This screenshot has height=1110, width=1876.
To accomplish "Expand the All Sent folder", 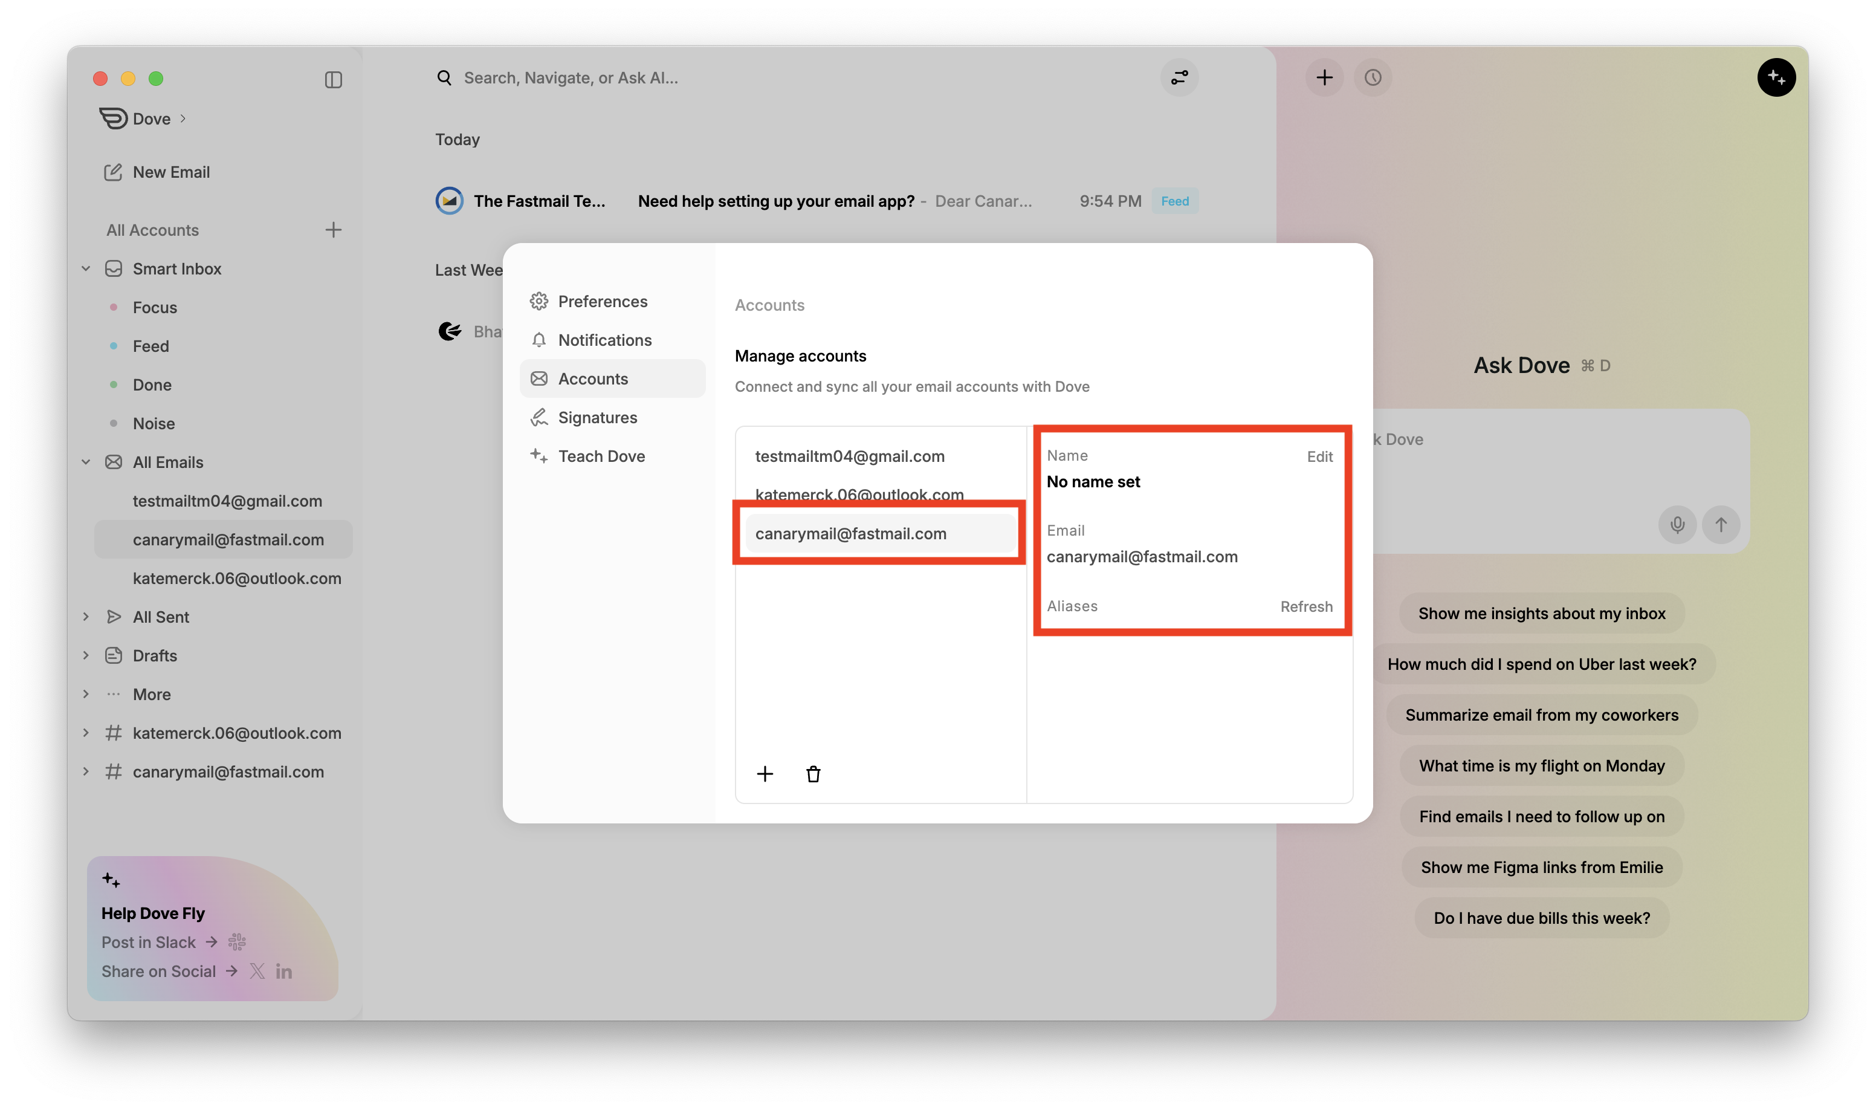I will point(86,617).
